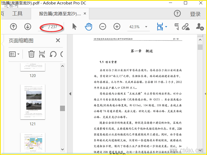The height and width of the screenshot is (155, 207).
Task: Select the page 120 thumbnail
Action: click(x=33, y=67)
